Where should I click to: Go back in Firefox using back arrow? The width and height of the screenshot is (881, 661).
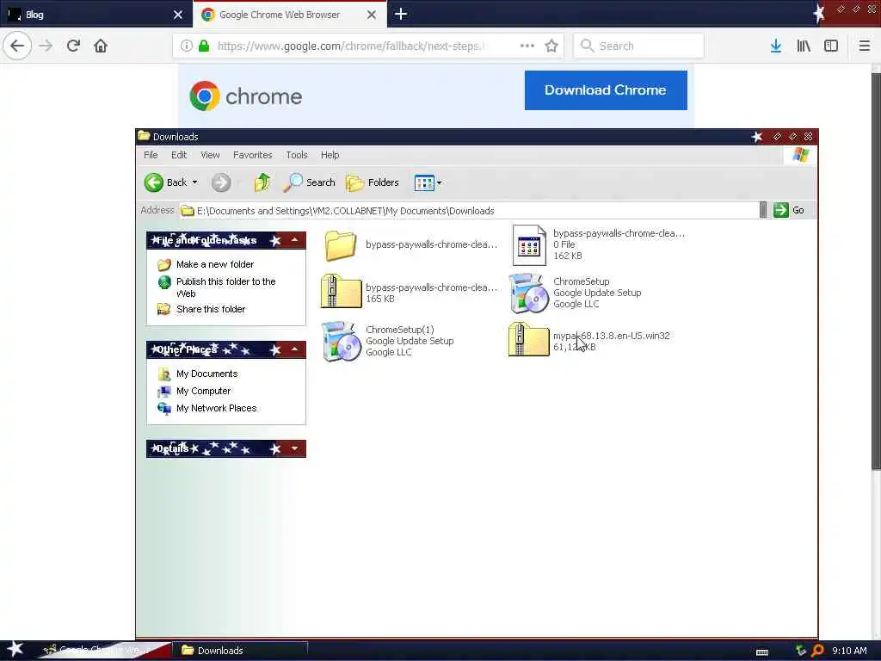click(17, 46)
